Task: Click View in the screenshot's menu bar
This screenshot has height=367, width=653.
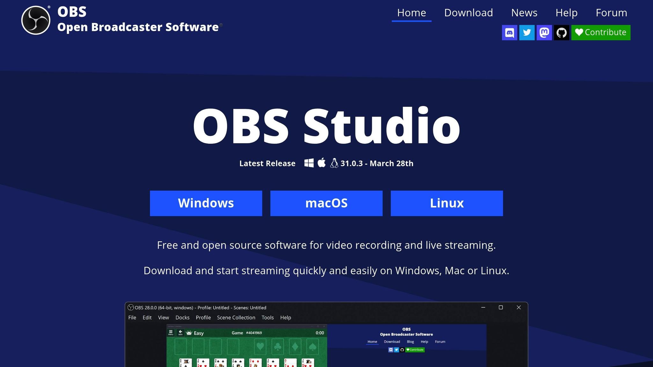Action: click(x=164, y=318)
